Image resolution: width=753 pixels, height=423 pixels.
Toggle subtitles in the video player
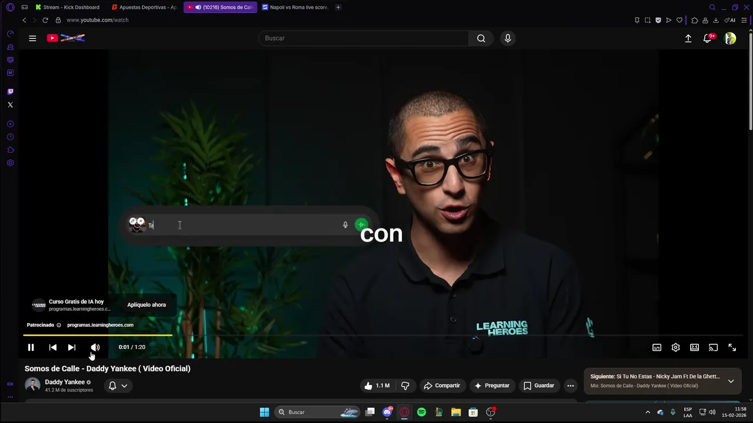657,347
